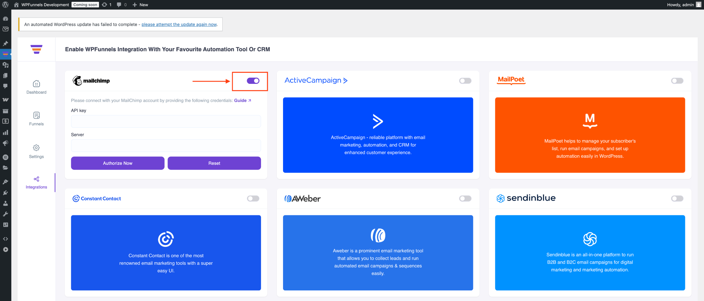
Task: Disable the Mailchimp integration toggle
Action: pyautogui.click(x=253, y=81)
